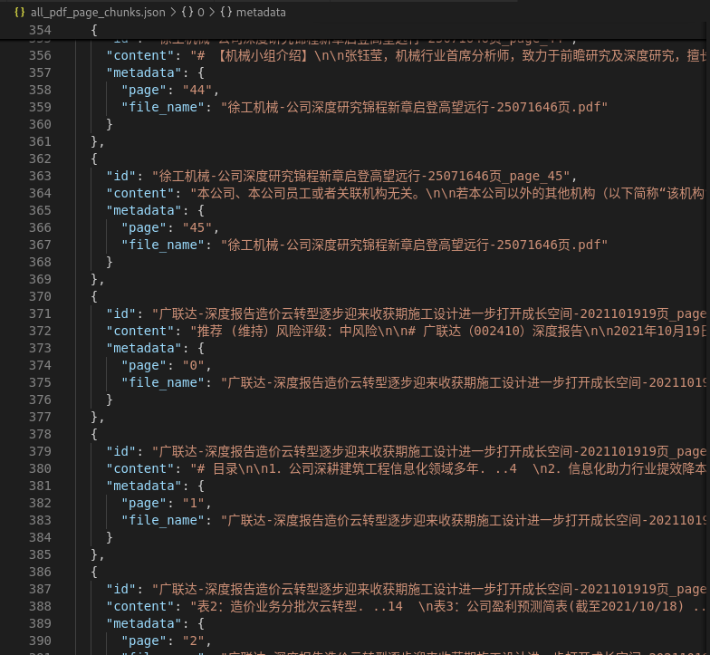Click page value "45" on line 366
710x655 pixels.
pos(197,228)
